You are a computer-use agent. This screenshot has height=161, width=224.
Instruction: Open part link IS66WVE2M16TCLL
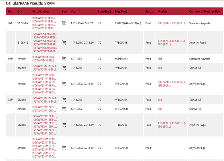(x=44, y=146)
